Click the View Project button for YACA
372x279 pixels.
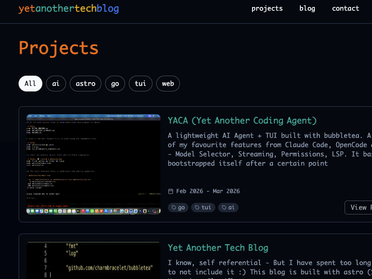pos(362,207)
